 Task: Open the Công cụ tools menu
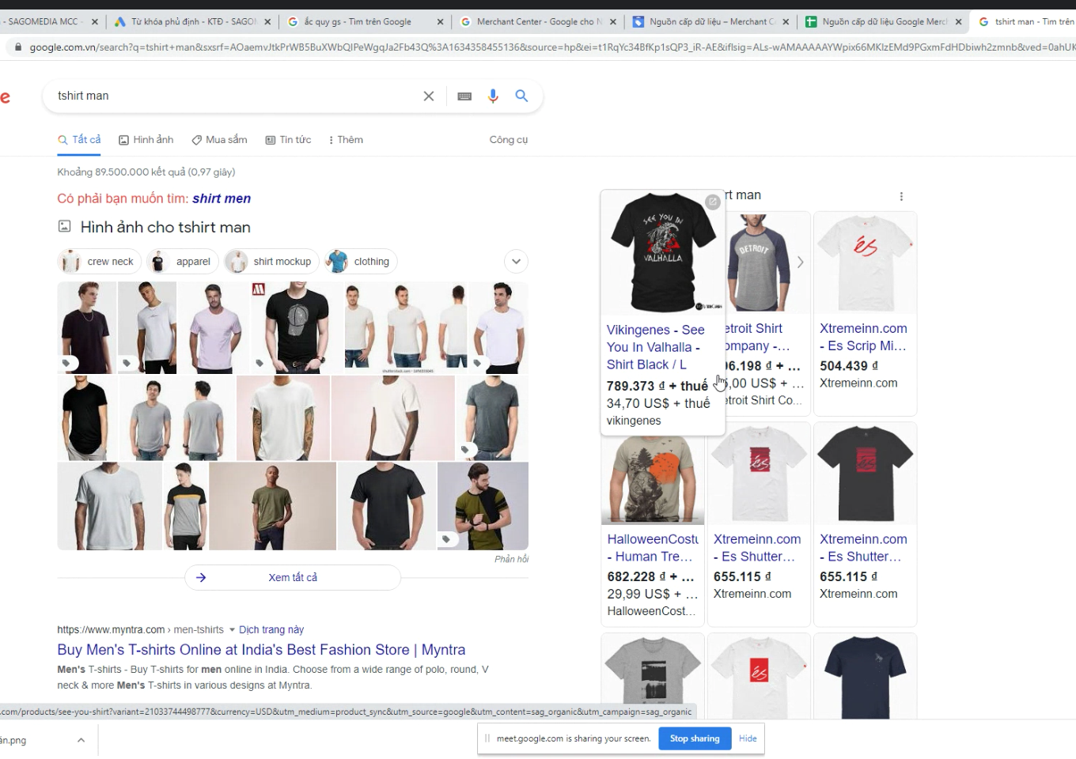pyautogui.click(x=508, y=140)
